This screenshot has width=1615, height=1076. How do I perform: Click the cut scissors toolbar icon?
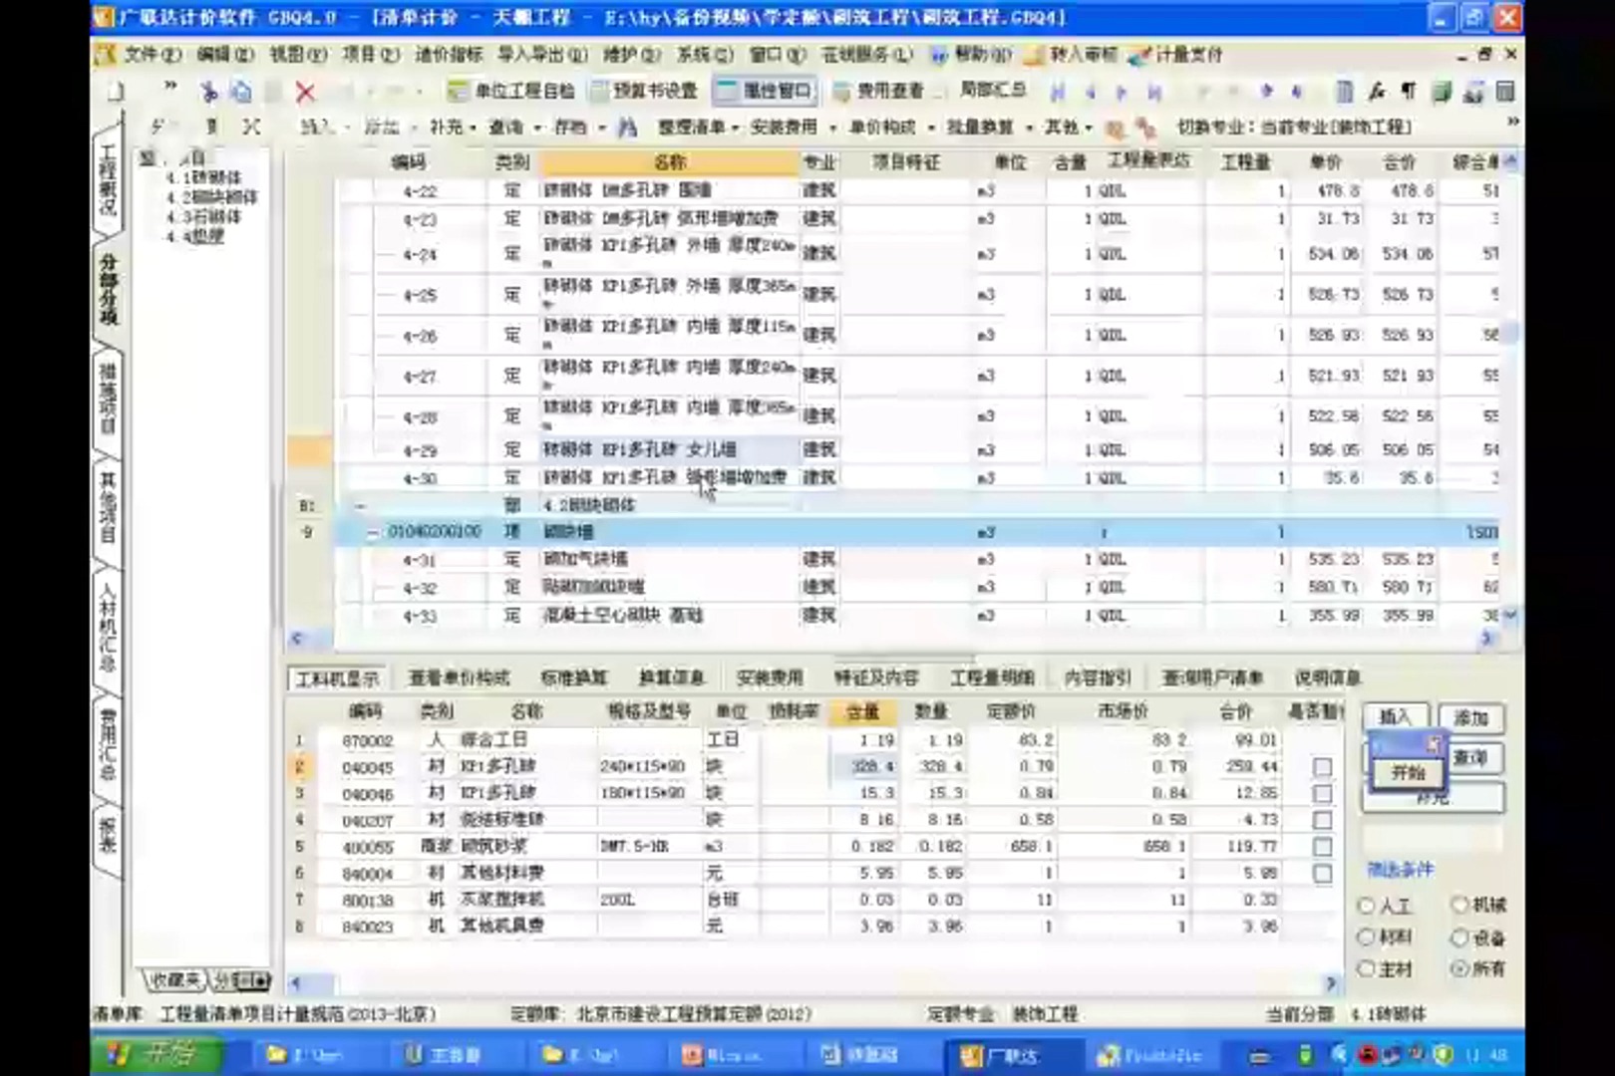(x=208, y=93)
